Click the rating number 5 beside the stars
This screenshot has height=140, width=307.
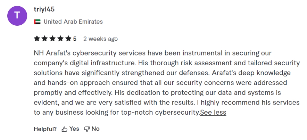pyautogui.click(x=75, y=39)
